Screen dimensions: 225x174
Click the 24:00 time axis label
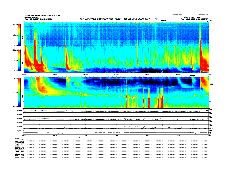point(208,74)
